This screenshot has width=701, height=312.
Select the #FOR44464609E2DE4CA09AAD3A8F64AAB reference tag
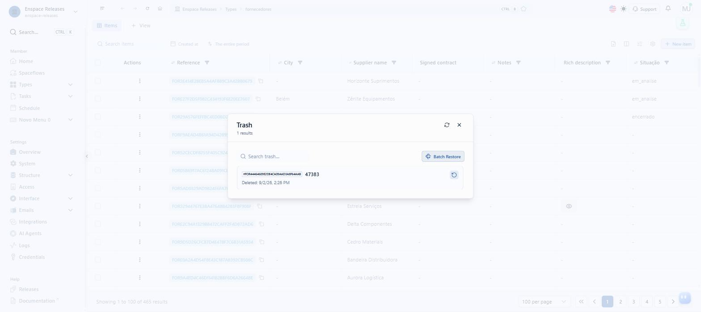point(272,174)
